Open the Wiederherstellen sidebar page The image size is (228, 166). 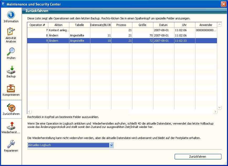pyautogui.click(x=11, y=127)
